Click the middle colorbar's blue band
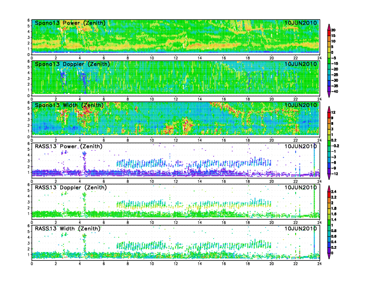 tap(329, 166)
